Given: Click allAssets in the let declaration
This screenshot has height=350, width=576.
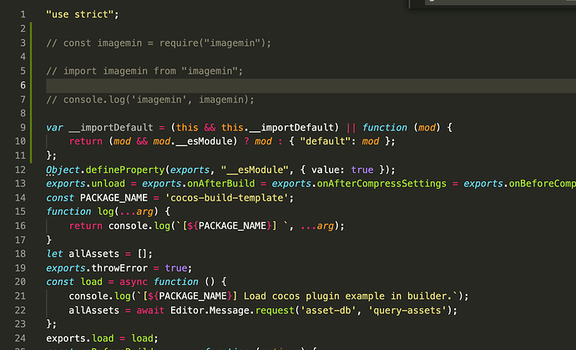Looking at the screenshot, I should 94,254.
